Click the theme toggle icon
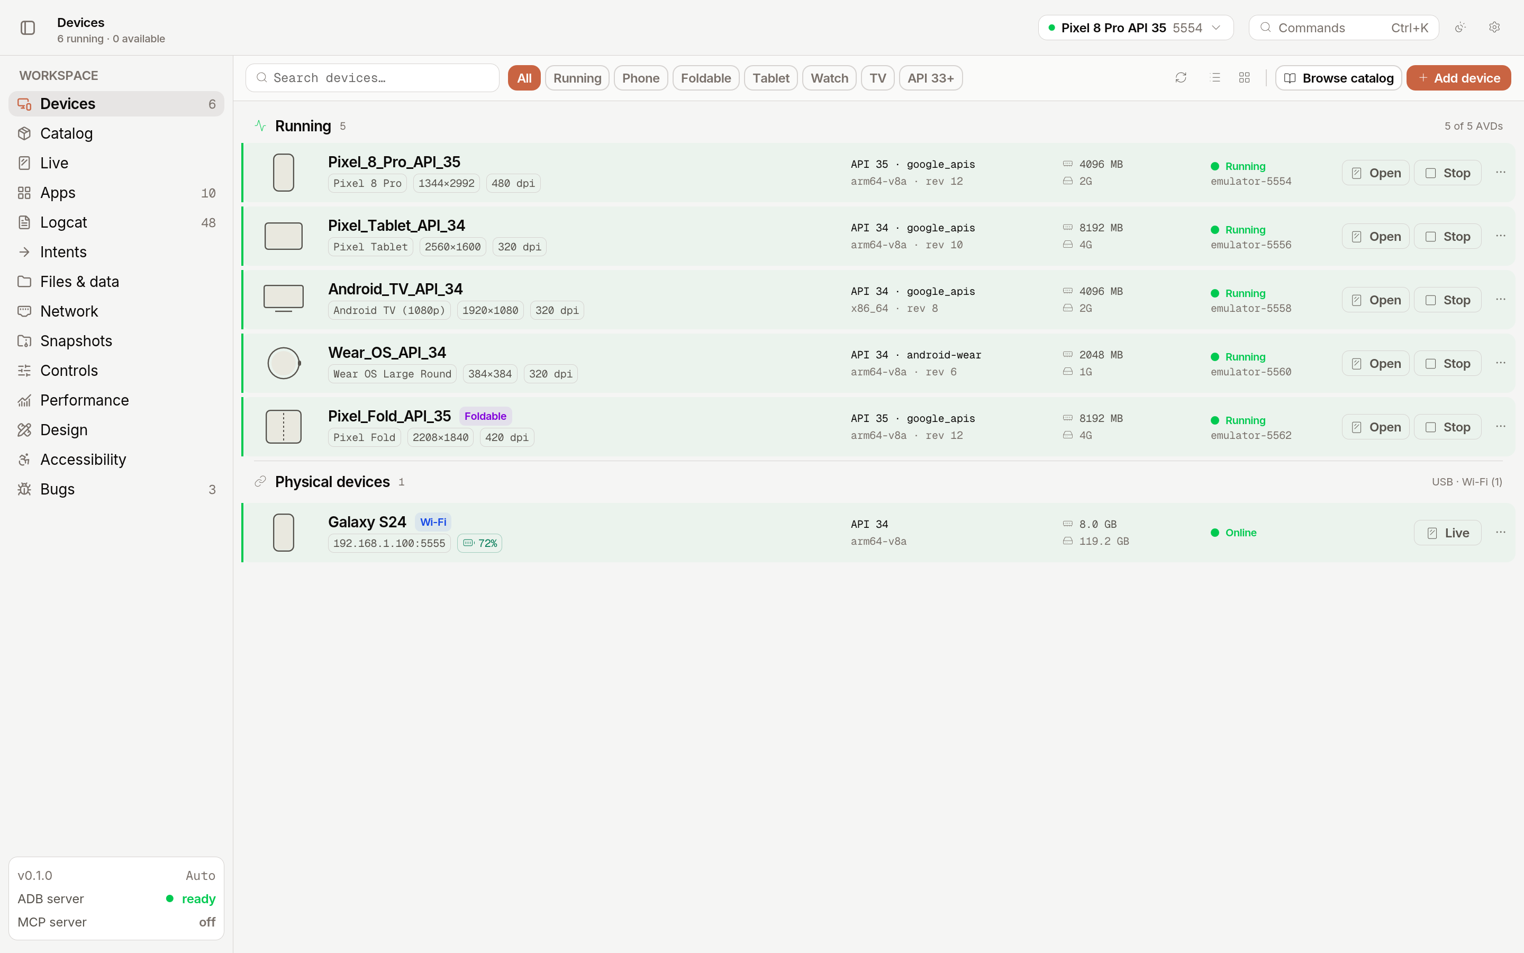This screenshot has width=1524, height=953. (x=1460, y=28)
